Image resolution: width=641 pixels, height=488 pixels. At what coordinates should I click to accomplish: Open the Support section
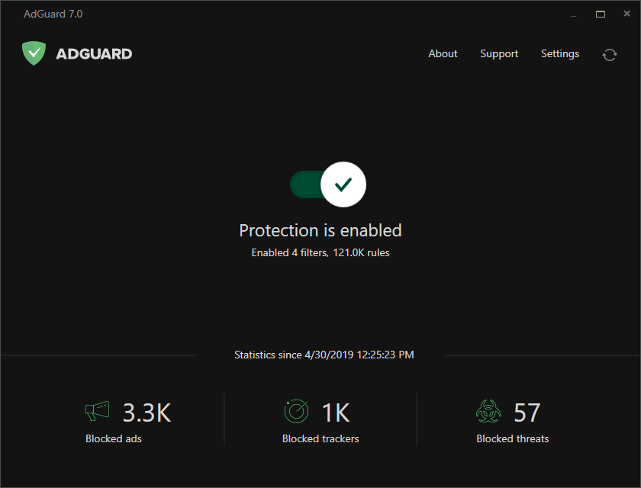[499, 54]
